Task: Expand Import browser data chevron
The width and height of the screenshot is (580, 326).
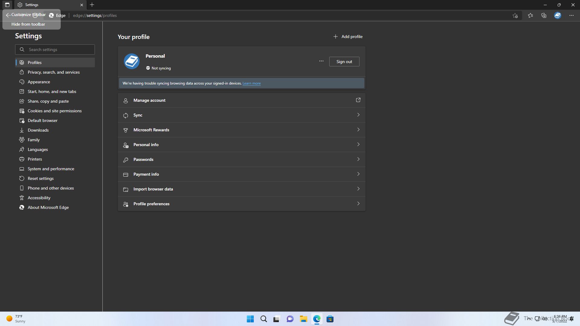Action: click(x=358, y=189)
